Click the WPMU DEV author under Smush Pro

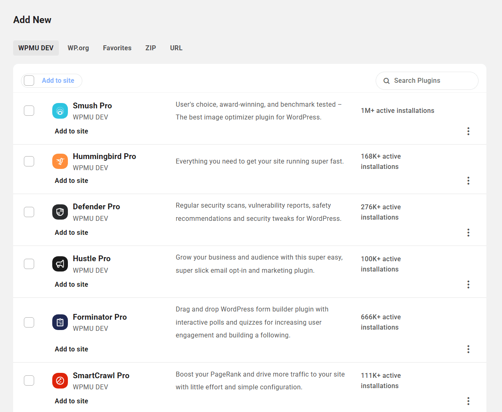pyautogui.click(x=91, y=117)
